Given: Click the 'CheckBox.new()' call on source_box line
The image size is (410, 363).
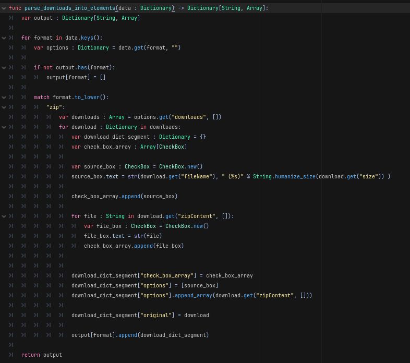Looking at the screenshot, I should point(181,166).
